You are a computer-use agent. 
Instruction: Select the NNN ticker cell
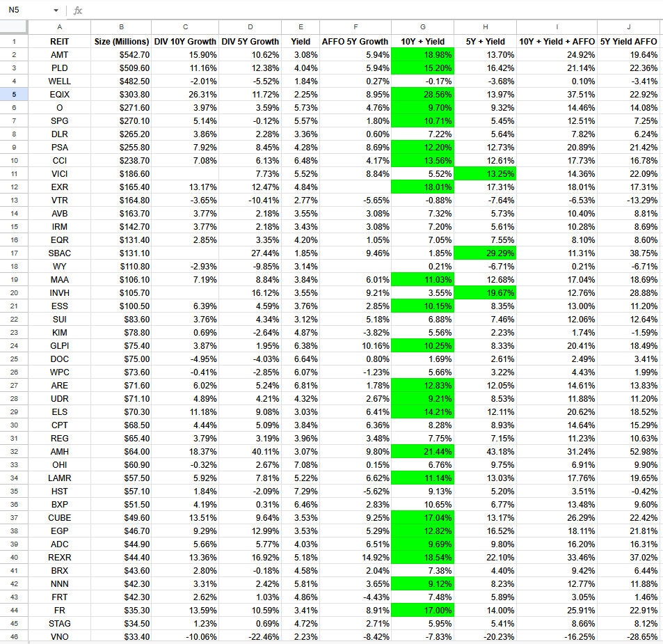click(x=60, y=583)
